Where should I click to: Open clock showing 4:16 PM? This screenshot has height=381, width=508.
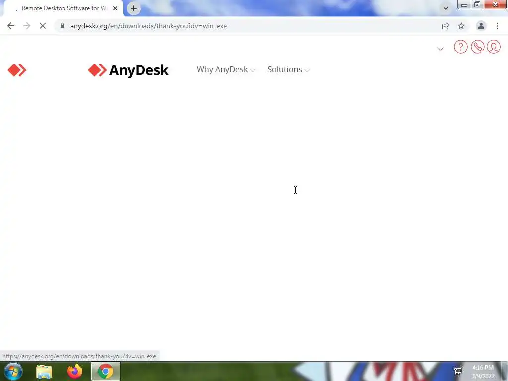click(x=483, y=372)
